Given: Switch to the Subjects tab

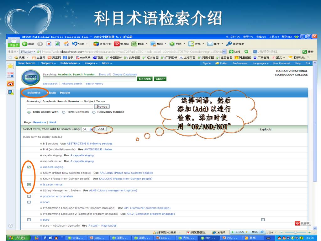Looking at the screenshot, I should tap(34, 93).
